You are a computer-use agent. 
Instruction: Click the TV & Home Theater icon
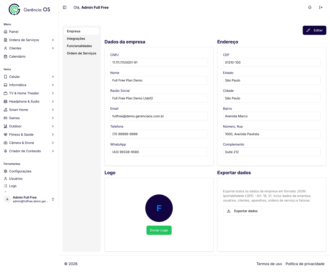(x=5, y=93)
